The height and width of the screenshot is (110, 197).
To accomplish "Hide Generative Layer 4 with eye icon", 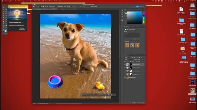I will (x=125, y=64).
